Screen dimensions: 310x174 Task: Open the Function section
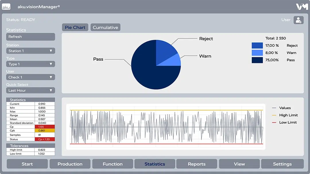pos(113,164)
